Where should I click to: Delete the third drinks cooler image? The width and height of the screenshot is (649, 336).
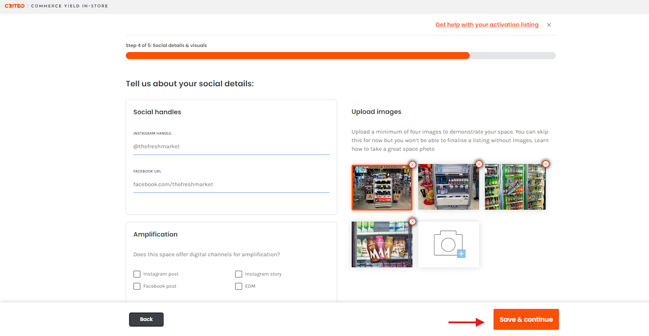click(x=546, y=164)
